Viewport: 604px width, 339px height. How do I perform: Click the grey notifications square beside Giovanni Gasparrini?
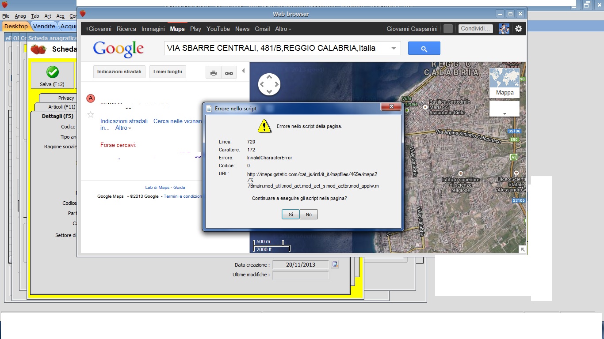448,29
